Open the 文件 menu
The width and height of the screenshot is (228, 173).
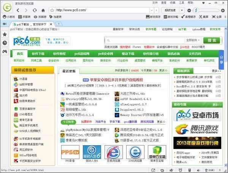[155, 3]
